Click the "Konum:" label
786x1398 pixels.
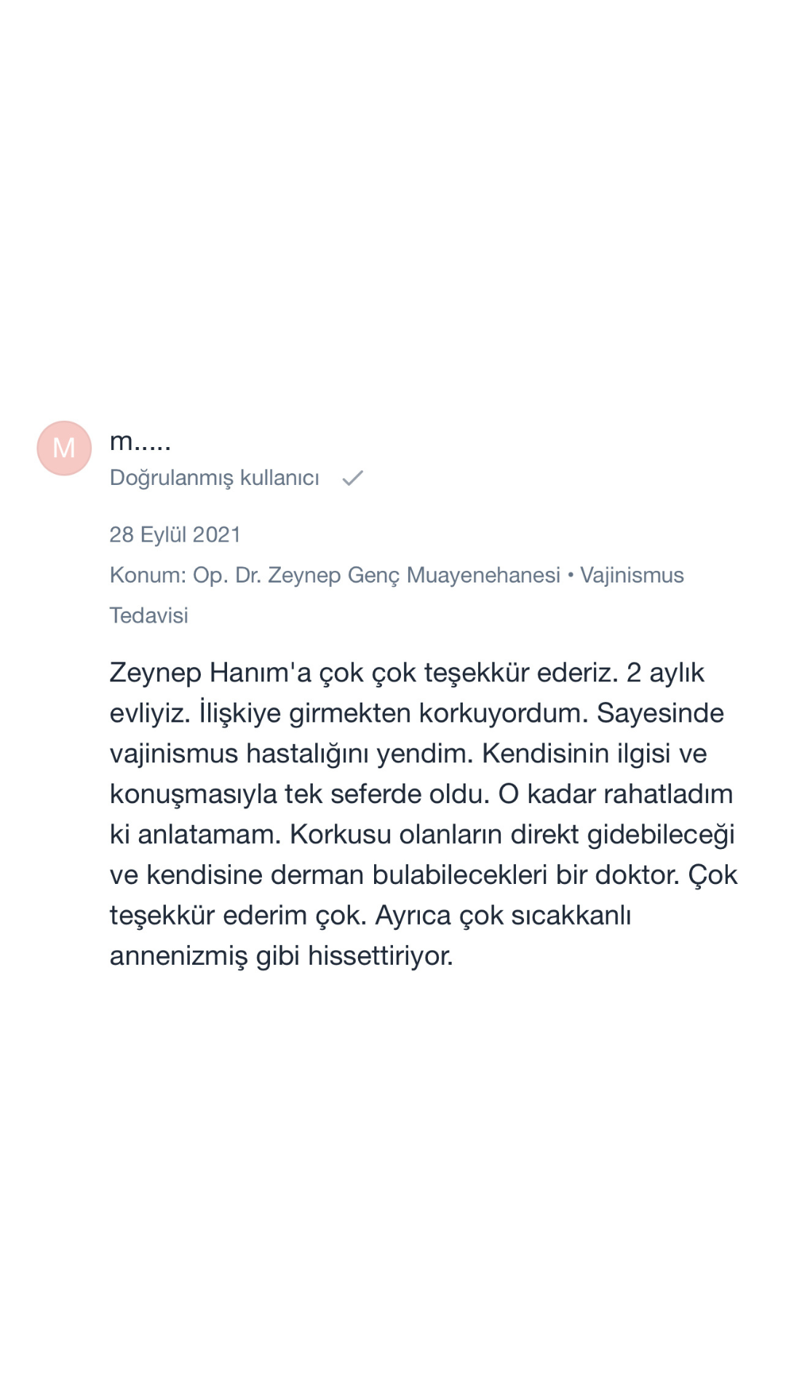coord(148,575)
